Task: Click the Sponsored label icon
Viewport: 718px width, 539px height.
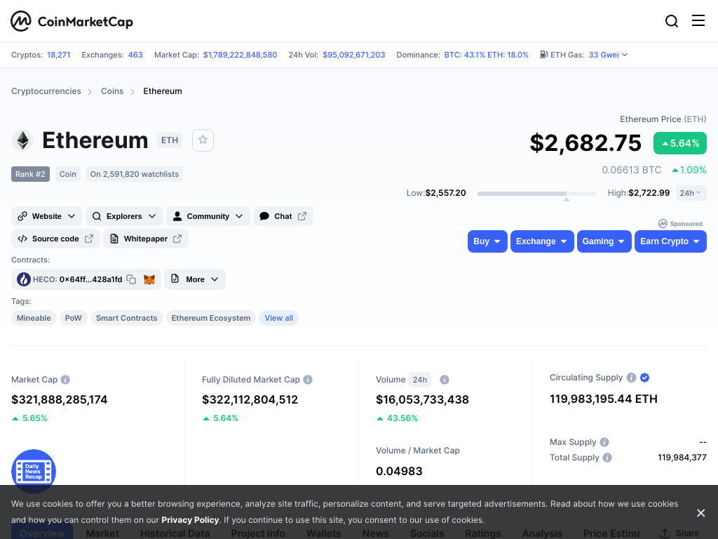Action: 663,223
